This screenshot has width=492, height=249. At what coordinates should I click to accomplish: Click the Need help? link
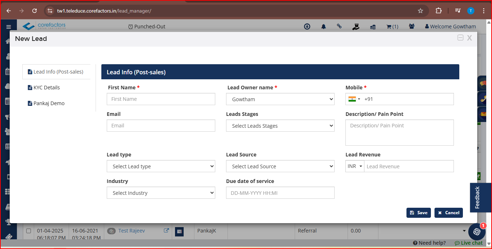429,243
